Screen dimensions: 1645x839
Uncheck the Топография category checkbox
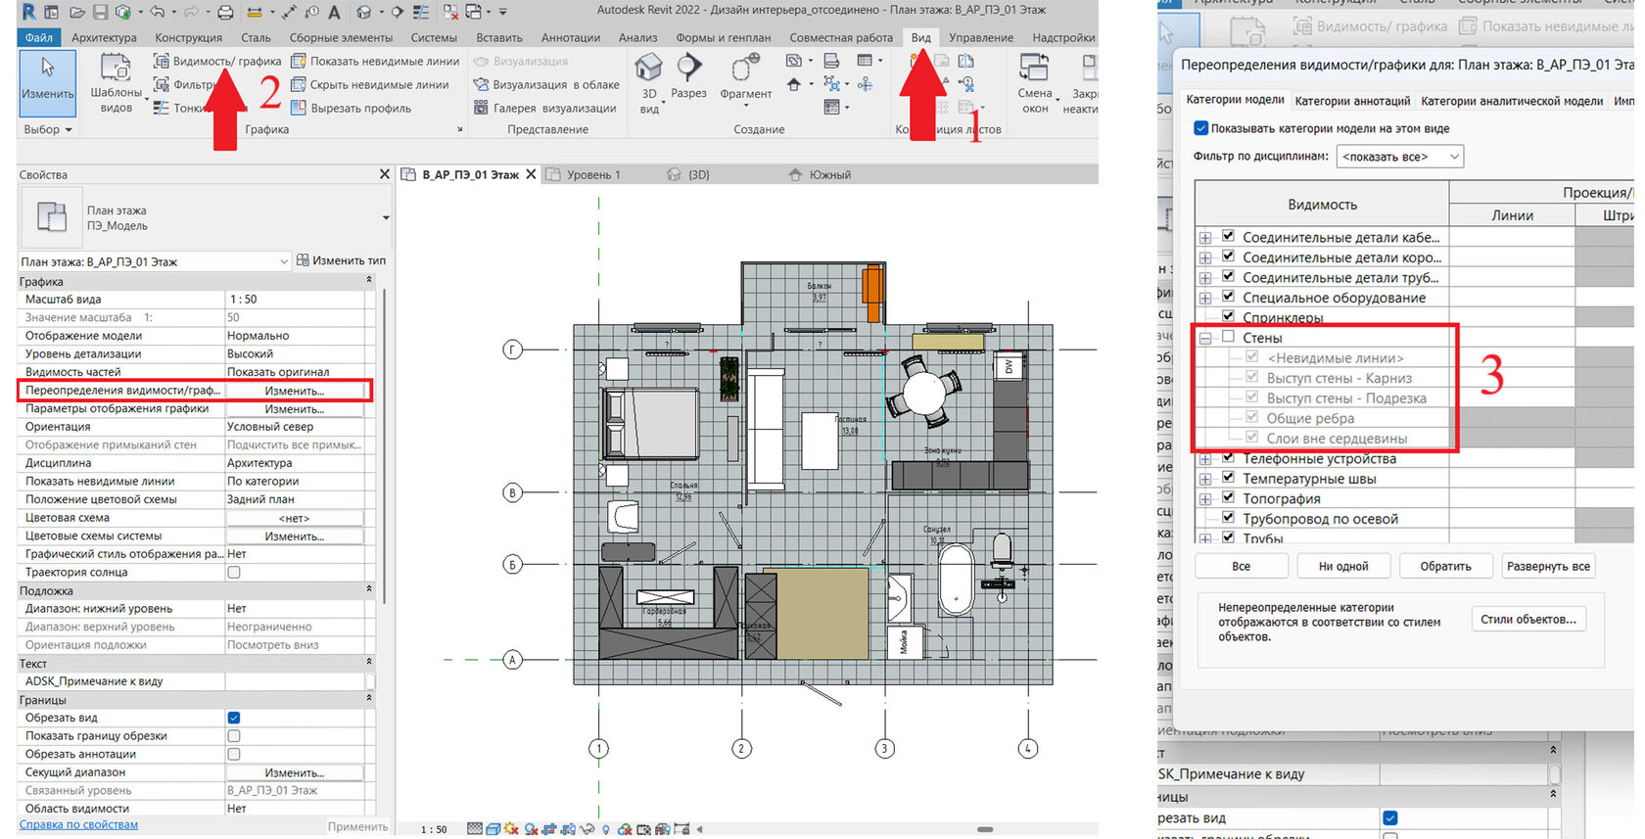(x=1228, y=497)
